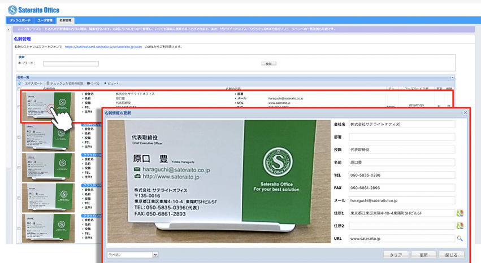Click the キーワード search input field
This screenshot has width=481, height=263.
click(x=71, y=64)
